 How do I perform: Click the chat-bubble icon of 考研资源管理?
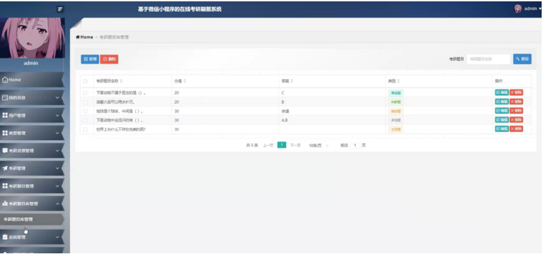pyautogui.click(x=5, y=150)
